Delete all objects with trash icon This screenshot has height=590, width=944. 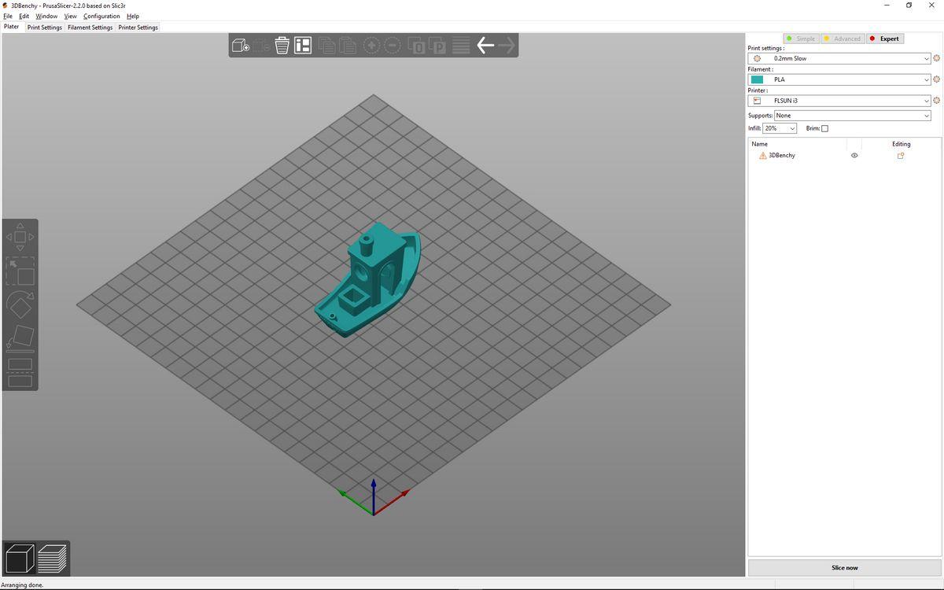282,46
